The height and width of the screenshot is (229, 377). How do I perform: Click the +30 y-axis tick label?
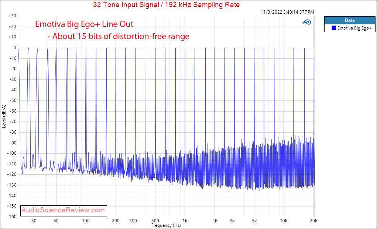[x=12, y=16]
